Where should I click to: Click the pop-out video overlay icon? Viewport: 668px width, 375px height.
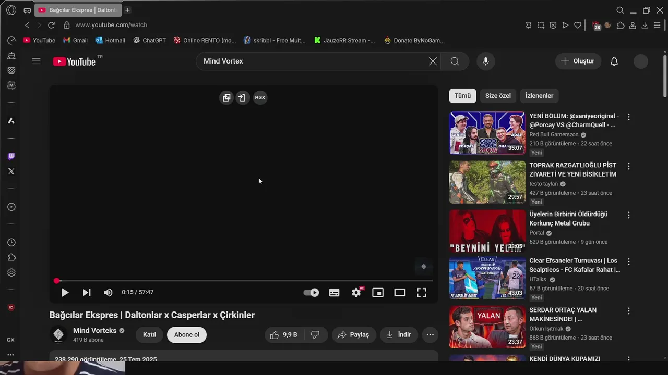pyautogui.click(x=226, y=97)
